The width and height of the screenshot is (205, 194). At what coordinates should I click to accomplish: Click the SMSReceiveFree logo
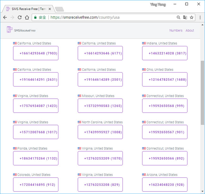point(21,30)
